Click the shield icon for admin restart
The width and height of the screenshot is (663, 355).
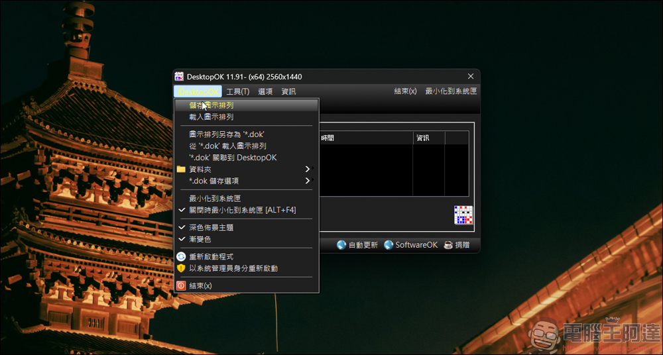tap(181, 268)
